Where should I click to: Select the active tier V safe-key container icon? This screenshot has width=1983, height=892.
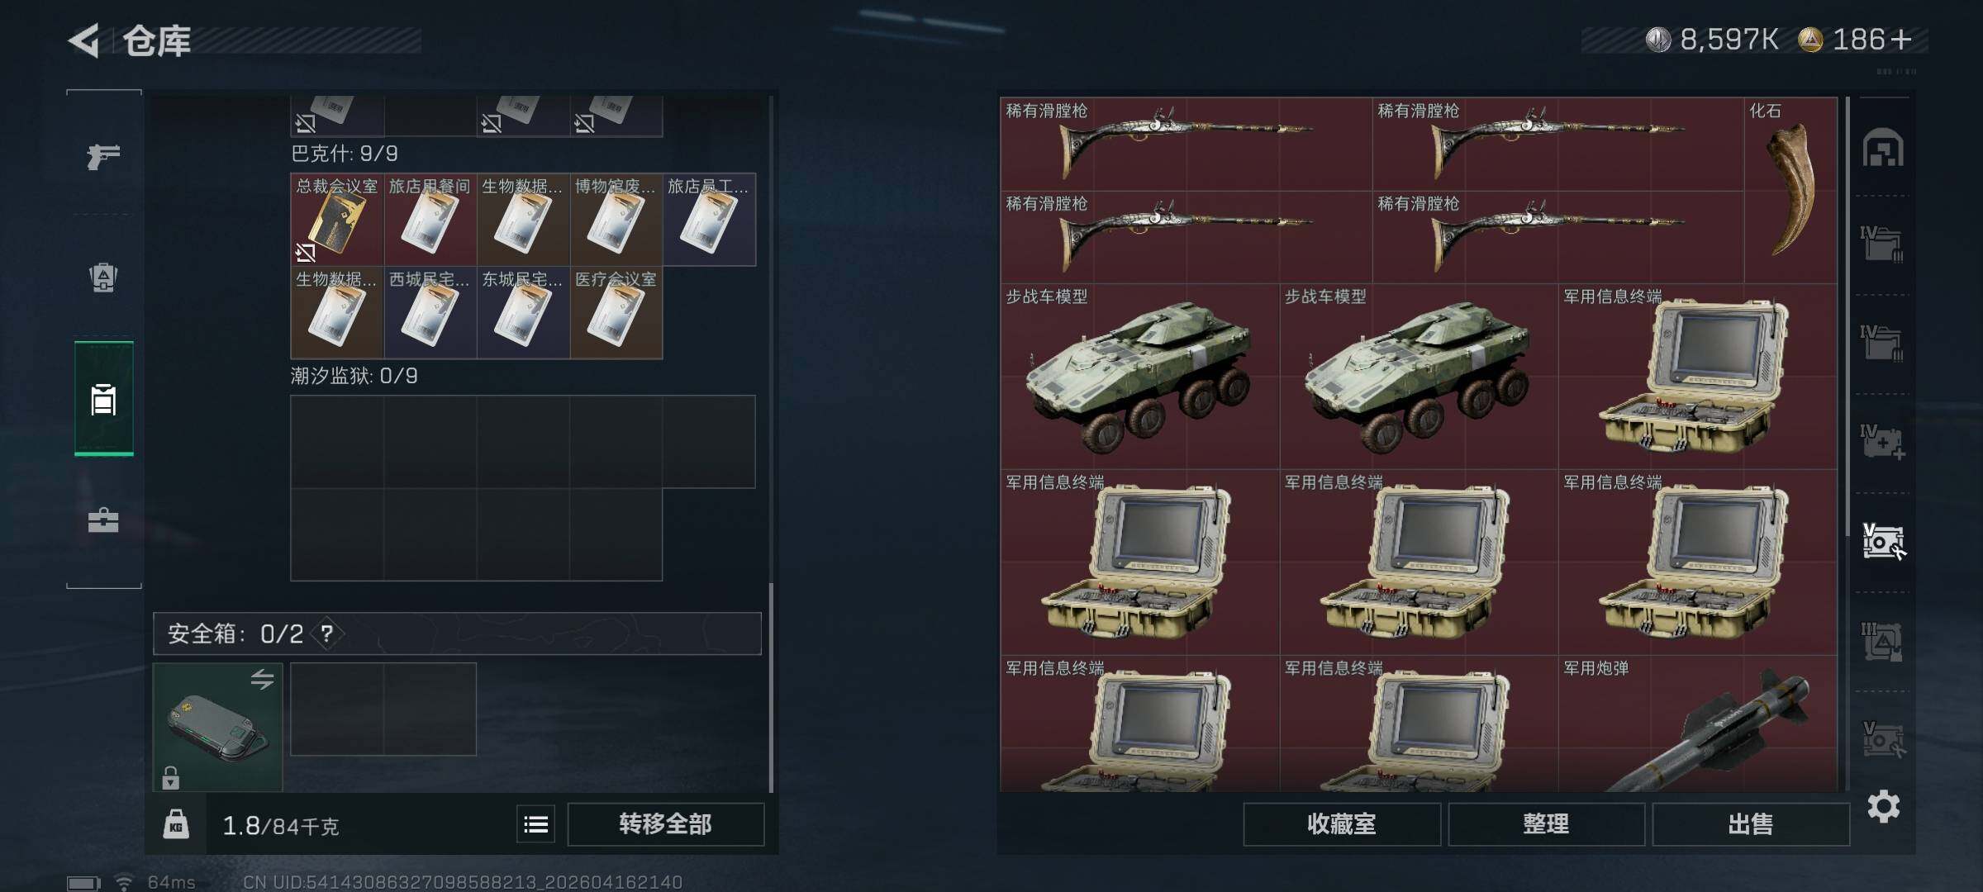point(1883,541)
